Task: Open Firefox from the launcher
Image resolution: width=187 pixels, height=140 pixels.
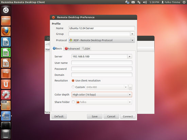Action: click(6, 32)
